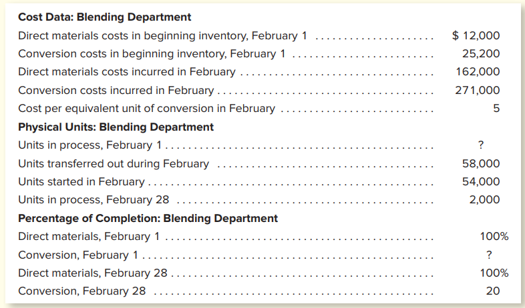
Task: Click 'Conversion costs incurred in February' label
Action: 116,90
